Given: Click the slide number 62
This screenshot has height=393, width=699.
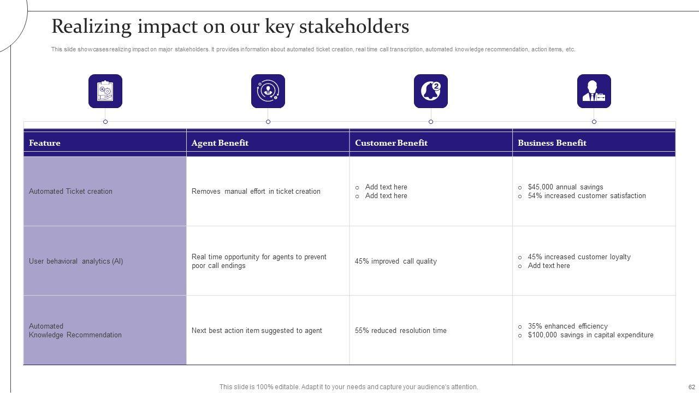Looking at the screenshot, I should pyautogui.click(x=692, y=387).
